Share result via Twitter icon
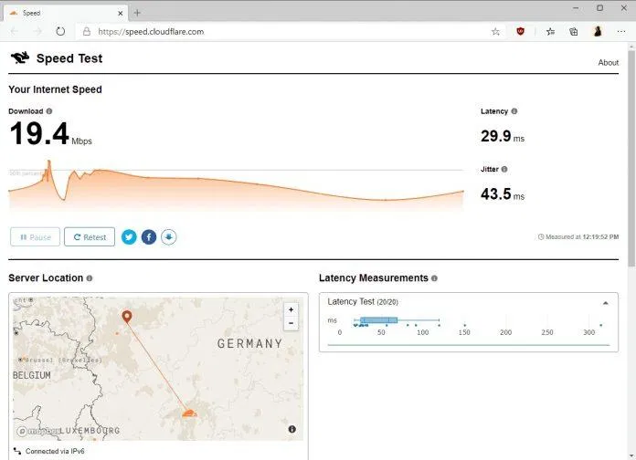 pos(129,237)
